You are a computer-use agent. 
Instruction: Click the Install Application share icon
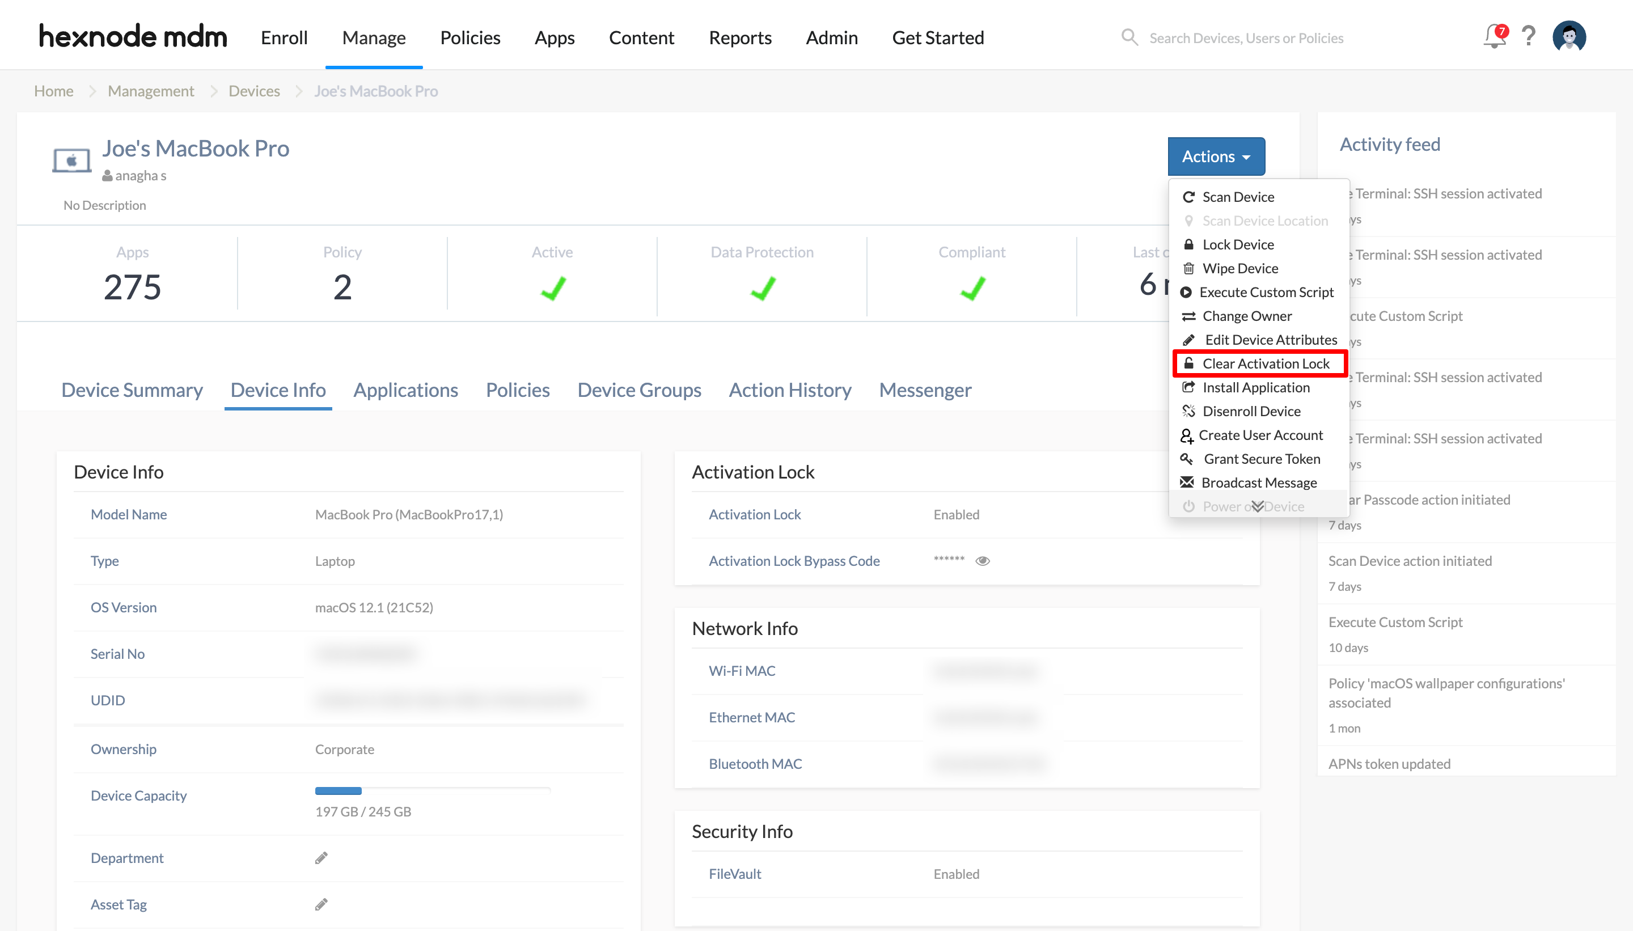coord(1188,387)
